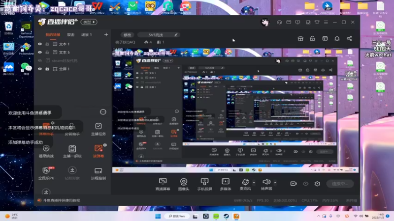Click the 未开播 status text

pyautogui.click(x=351, y=200)
